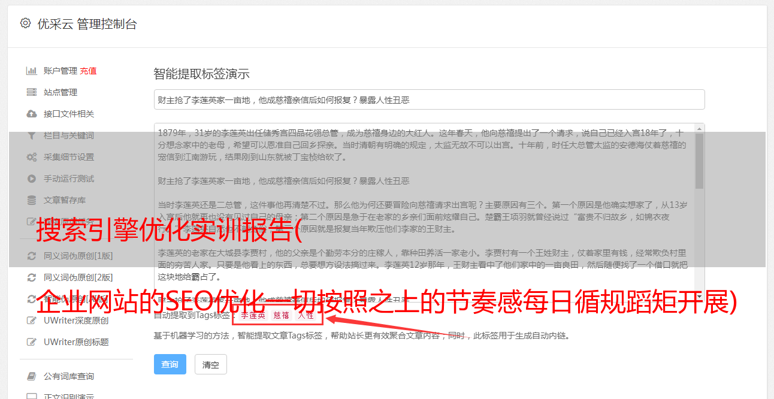Click the database icon for 文章暂存库
This screenshot has width=774, height=399.
(32, 200)
